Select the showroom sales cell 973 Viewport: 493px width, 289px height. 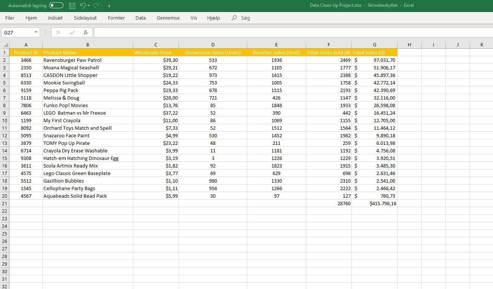click(x=213, y=75)
